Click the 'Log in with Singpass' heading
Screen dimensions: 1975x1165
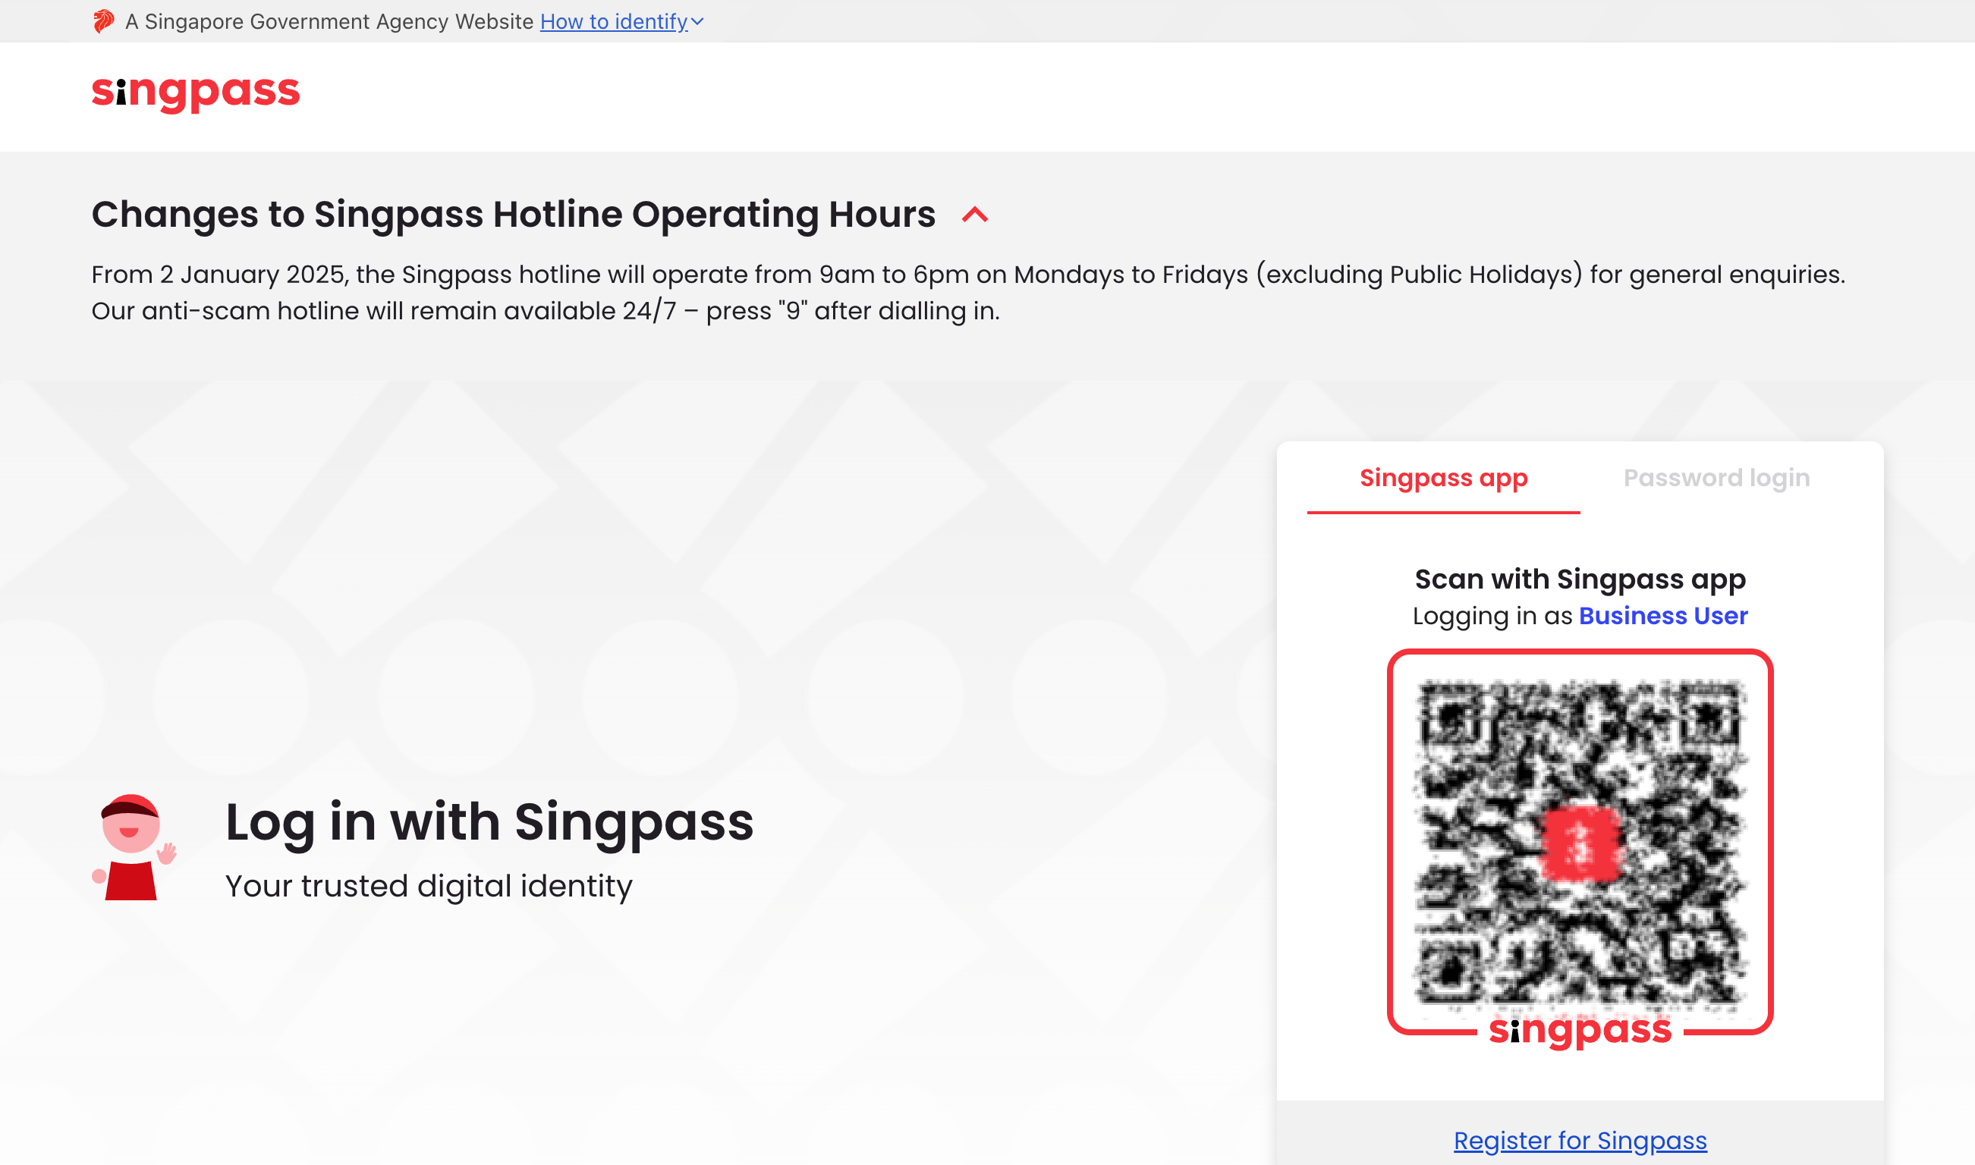[489, 823]
